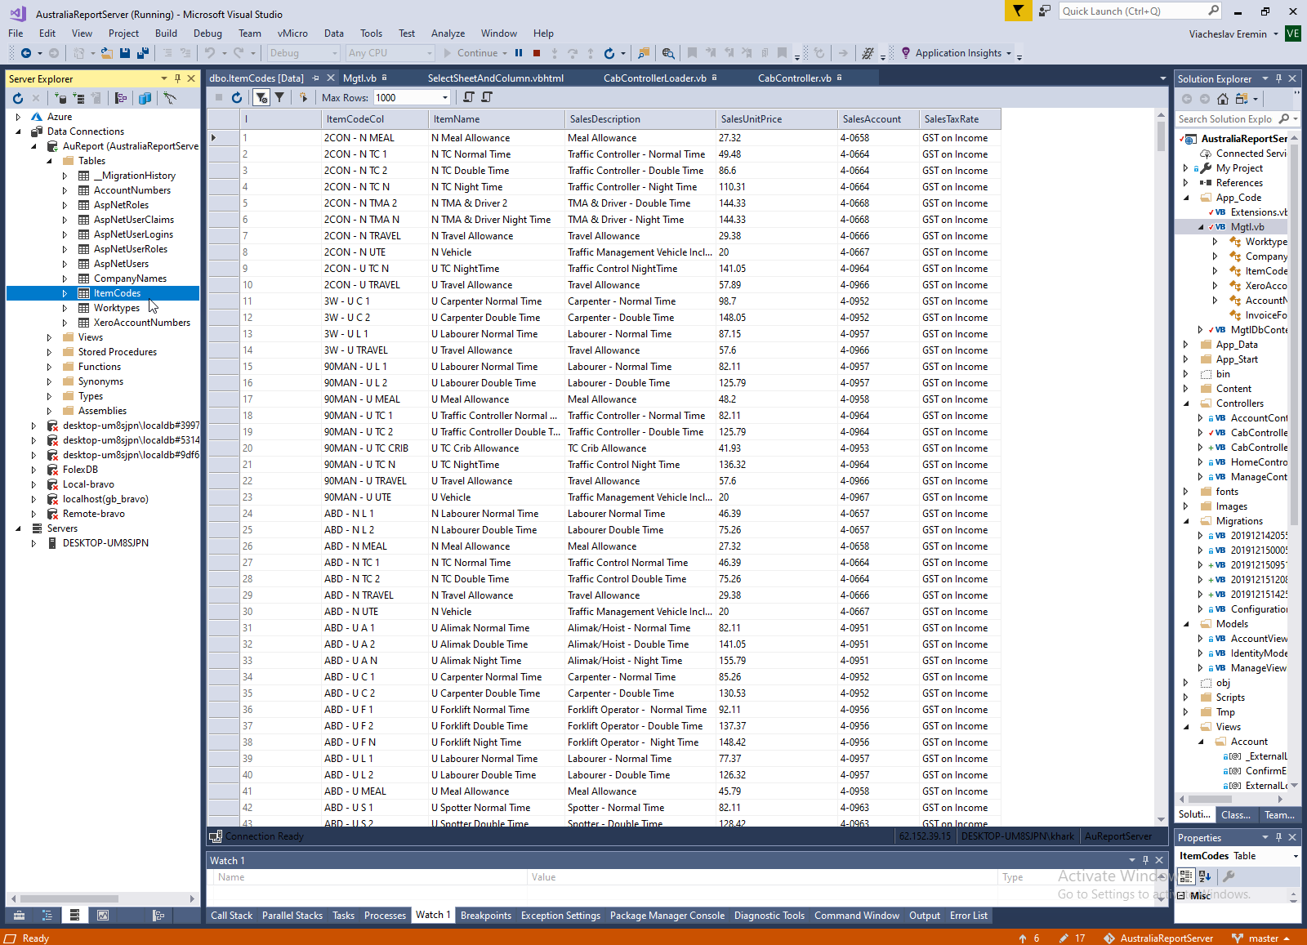The width and height of the screenshot is (1307, 945).
Task: Open the Analyze menu
Action: coord(448,33)
